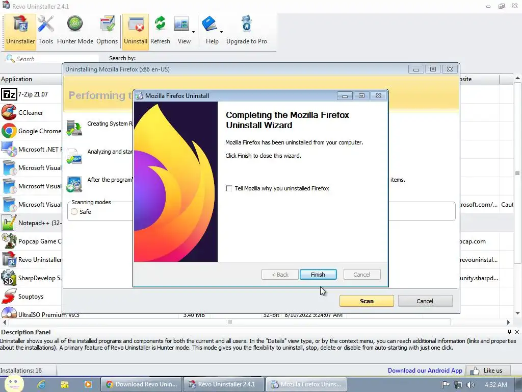Activate Hunter Mode icon
Screen dimensions: 522x392
click(x=75, y=31)
